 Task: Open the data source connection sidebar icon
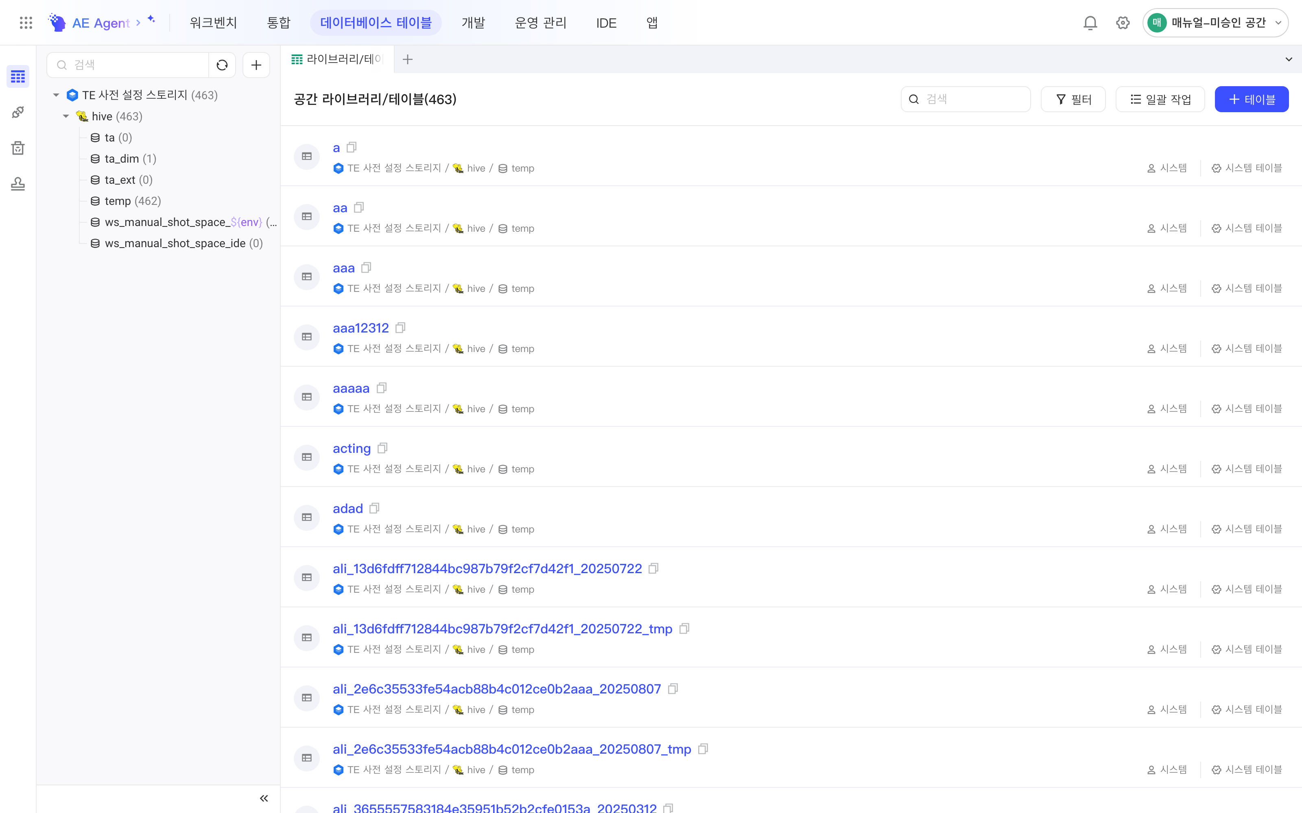tap(18, 112)
